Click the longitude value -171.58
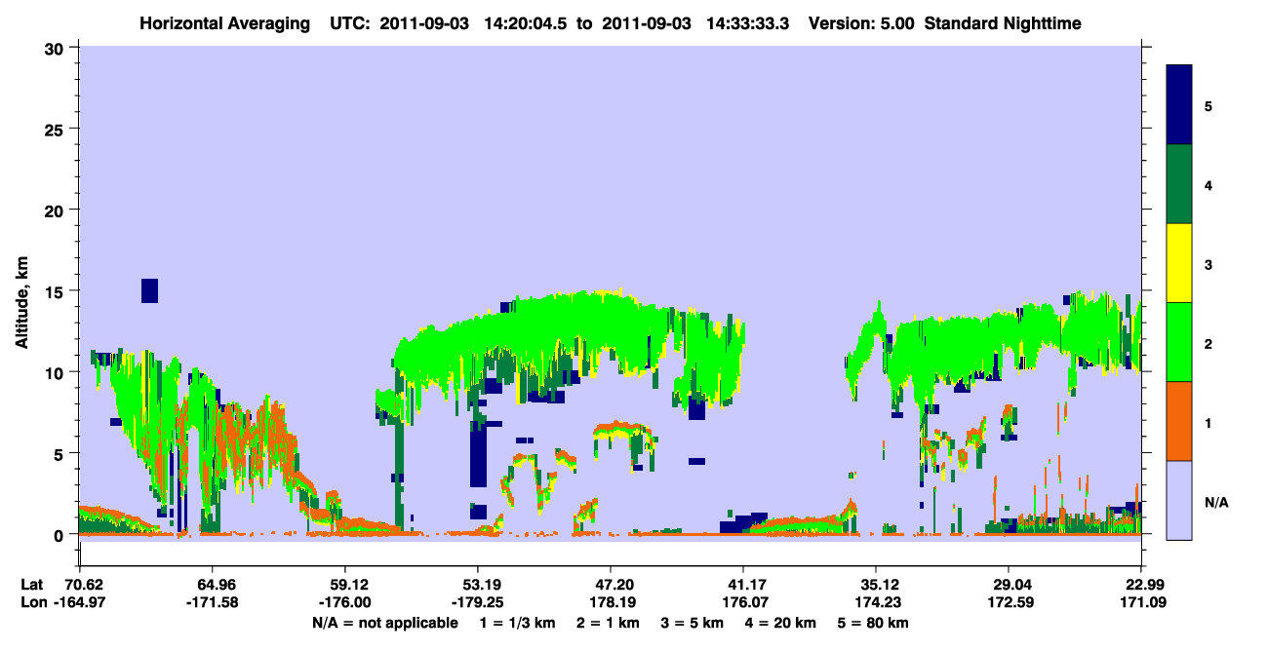Screen dimensions: 1268x650 point(212,602)
